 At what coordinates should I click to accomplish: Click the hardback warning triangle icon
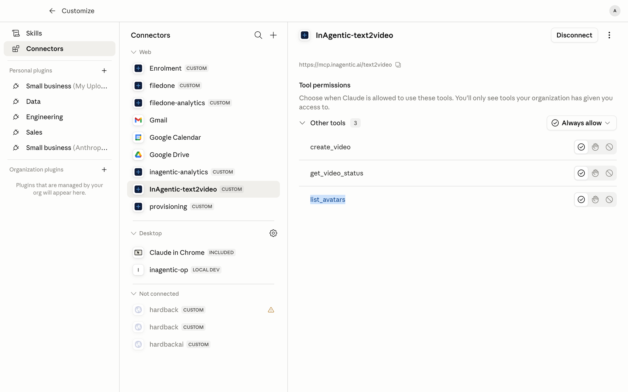[271, 310]
